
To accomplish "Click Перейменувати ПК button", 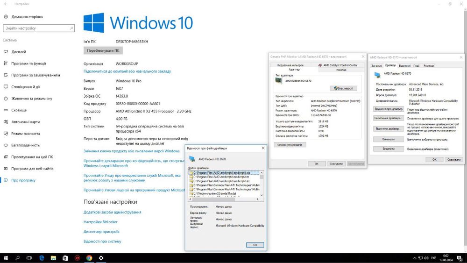I will coord(103,50).
